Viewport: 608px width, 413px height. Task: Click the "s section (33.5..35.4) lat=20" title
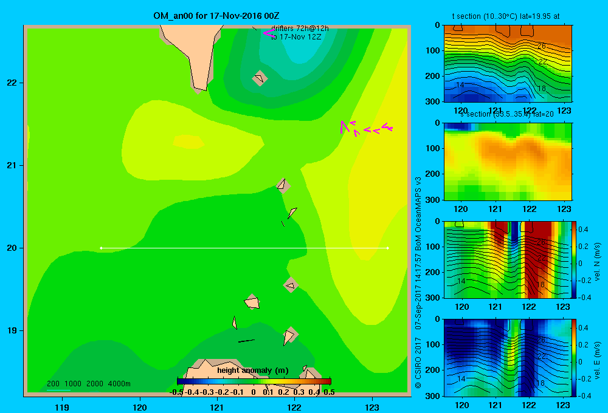[507, 114]
